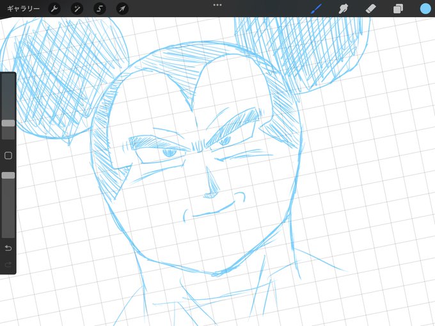Screen dimensions: 435x326
Task: Adjust the brush opacity slider handle
Action: [8, 175]
